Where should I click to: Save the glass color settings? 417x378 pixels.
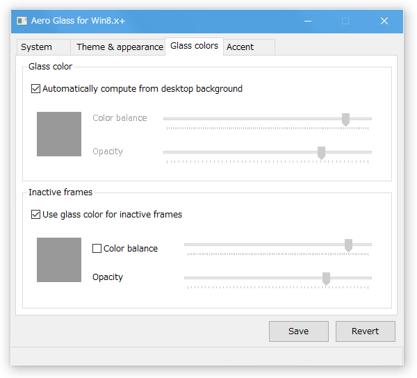coord(299,331)
